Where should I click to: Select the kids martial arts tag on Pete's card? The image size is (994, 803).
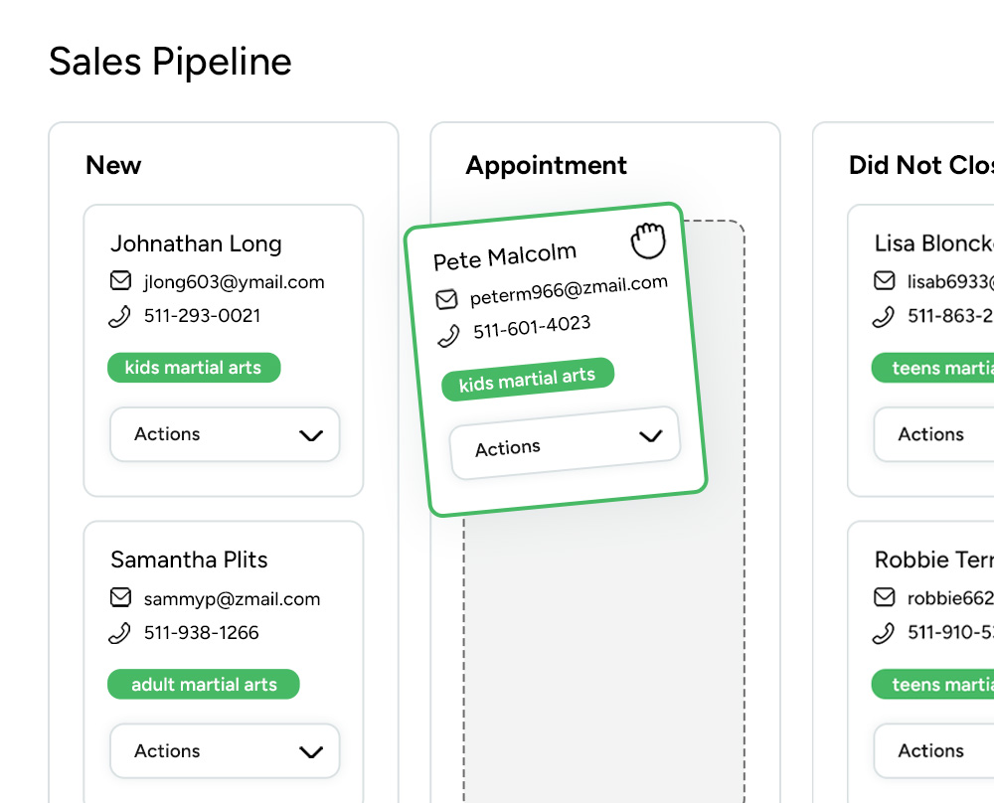(528, 380)
